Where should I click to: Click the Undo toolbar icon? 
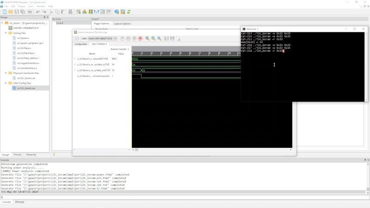tap(38, 12)
